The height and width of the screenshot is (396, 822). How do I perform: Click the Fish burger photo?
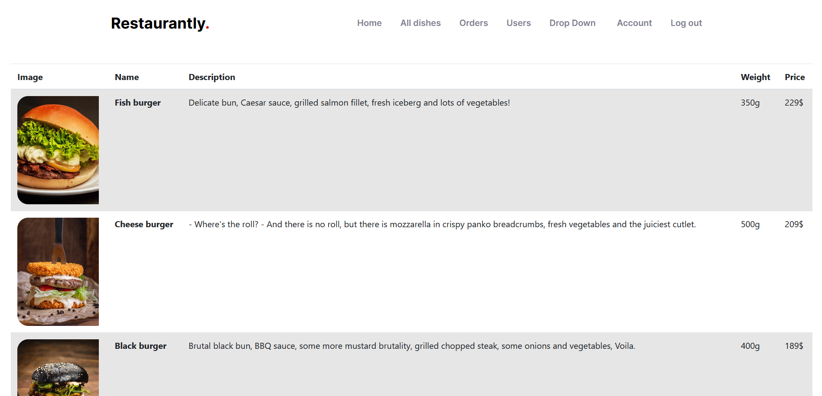coord(58,150)
